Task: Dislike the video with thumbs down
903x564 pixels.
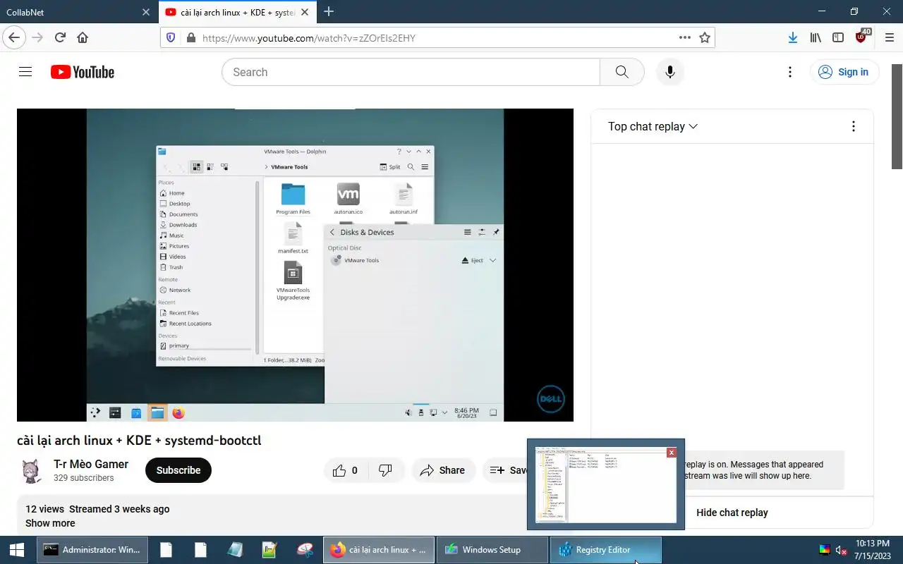Action: (x=386, y=470)
